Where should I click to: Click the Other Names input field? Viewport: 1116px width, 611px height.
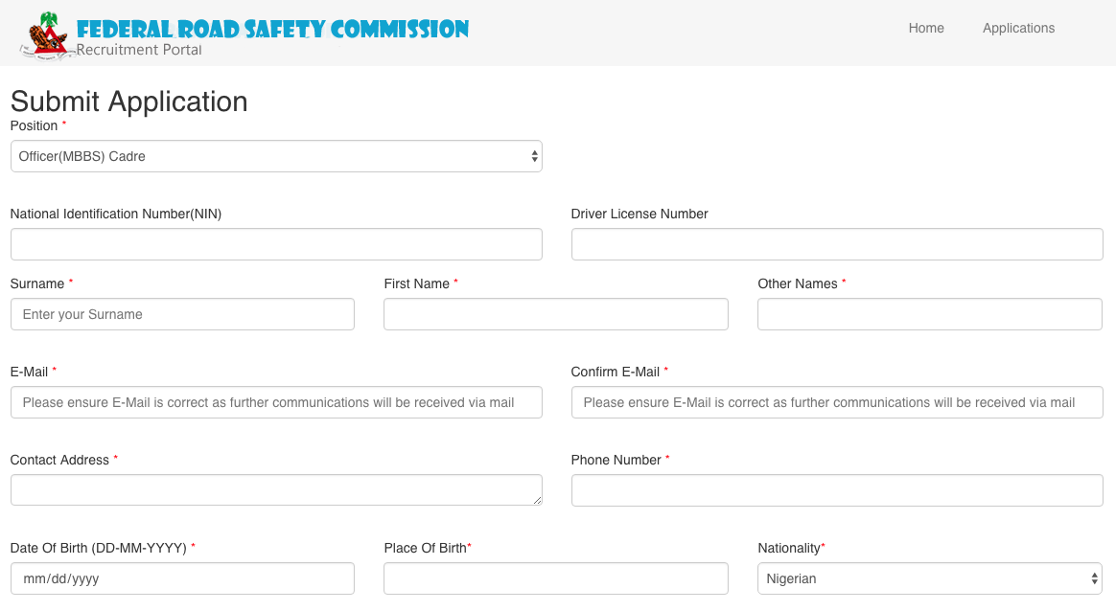[929, 314]
